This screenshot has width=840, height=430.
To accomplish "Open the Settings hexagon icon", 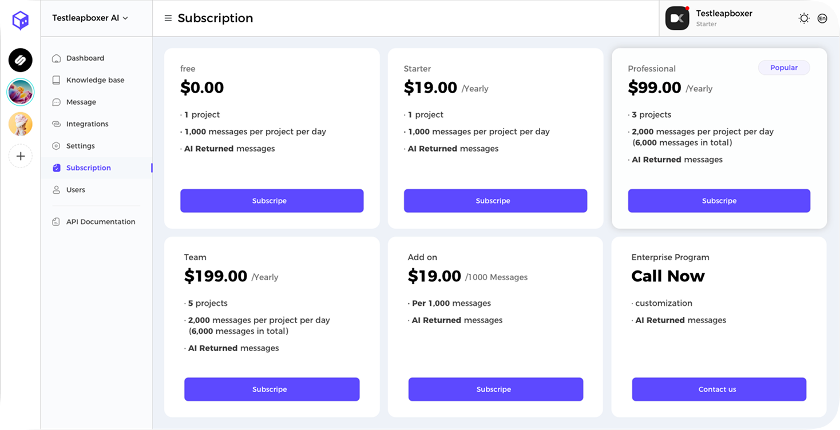I will [56, 146].
